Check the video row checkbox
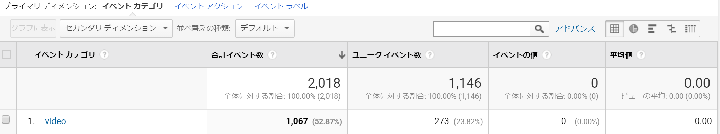Image resolution: width=720 pixels, height=134 pixels. pos(6,119)
